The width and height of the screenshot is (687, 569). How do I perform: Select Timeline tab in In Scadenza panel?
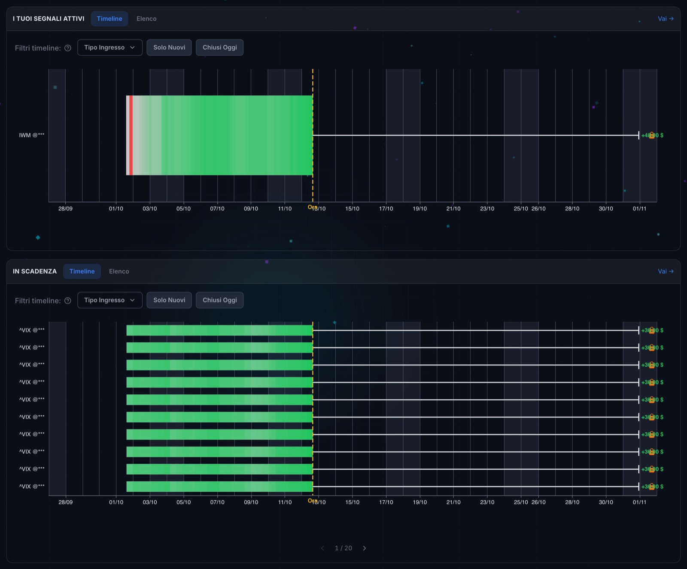pos(82,271)
